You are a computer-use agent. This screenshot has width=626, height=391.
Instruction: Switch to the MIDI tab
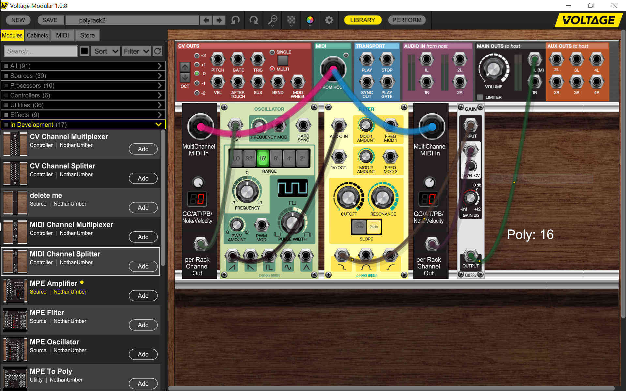(62, 35)
